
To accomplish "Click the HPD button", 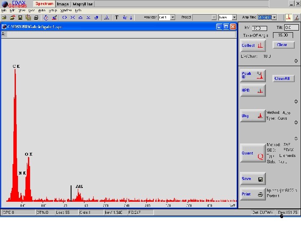I will (253, 90).
